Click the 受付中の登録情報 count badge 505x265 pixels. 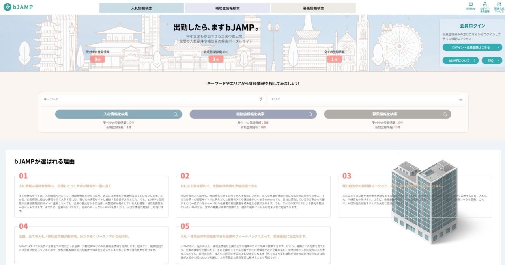click(97, 59)
